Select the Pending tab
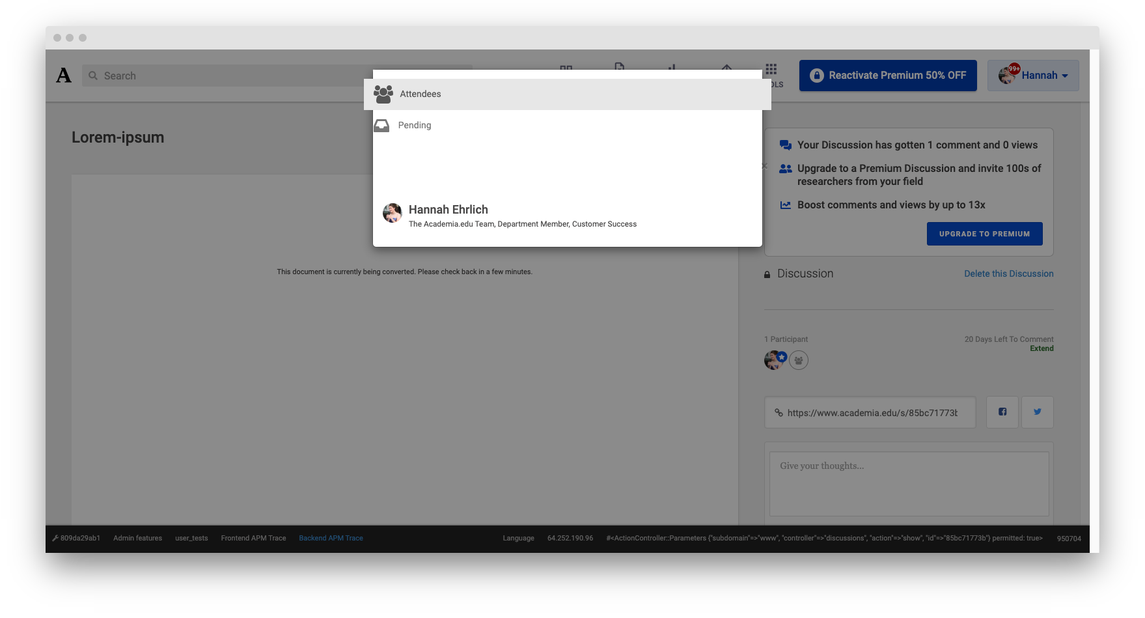This screenshot has width=1145, height=618. click(568, 125)
